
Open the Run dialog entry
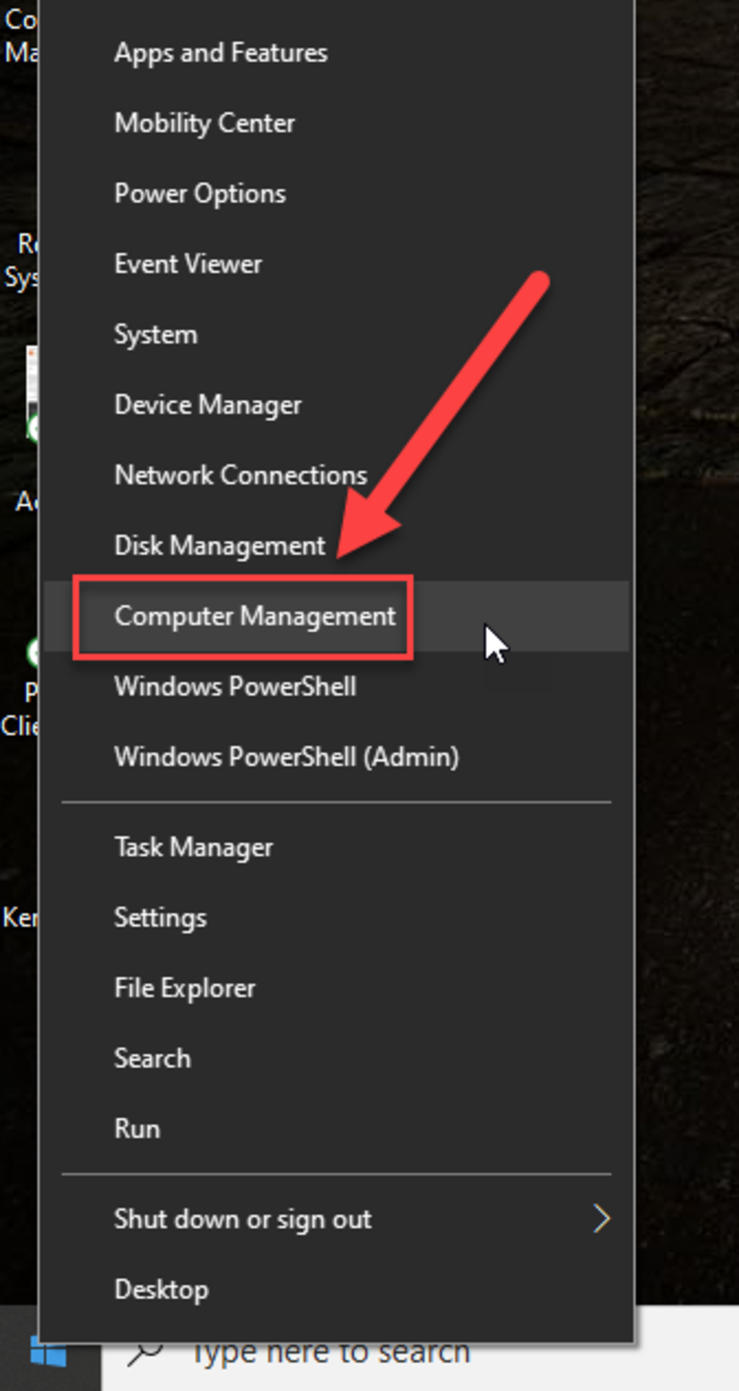[137, 1128]
